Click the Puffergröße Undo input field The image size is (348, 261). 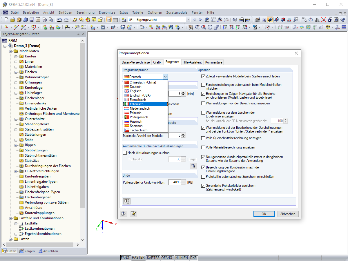coord(175,182)
